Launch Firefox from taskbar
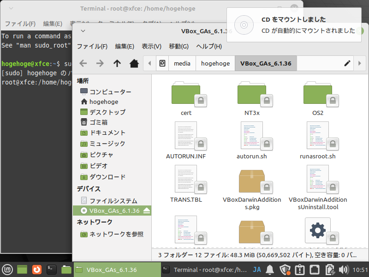Screen dimensions: 369x277 (37, 270)
